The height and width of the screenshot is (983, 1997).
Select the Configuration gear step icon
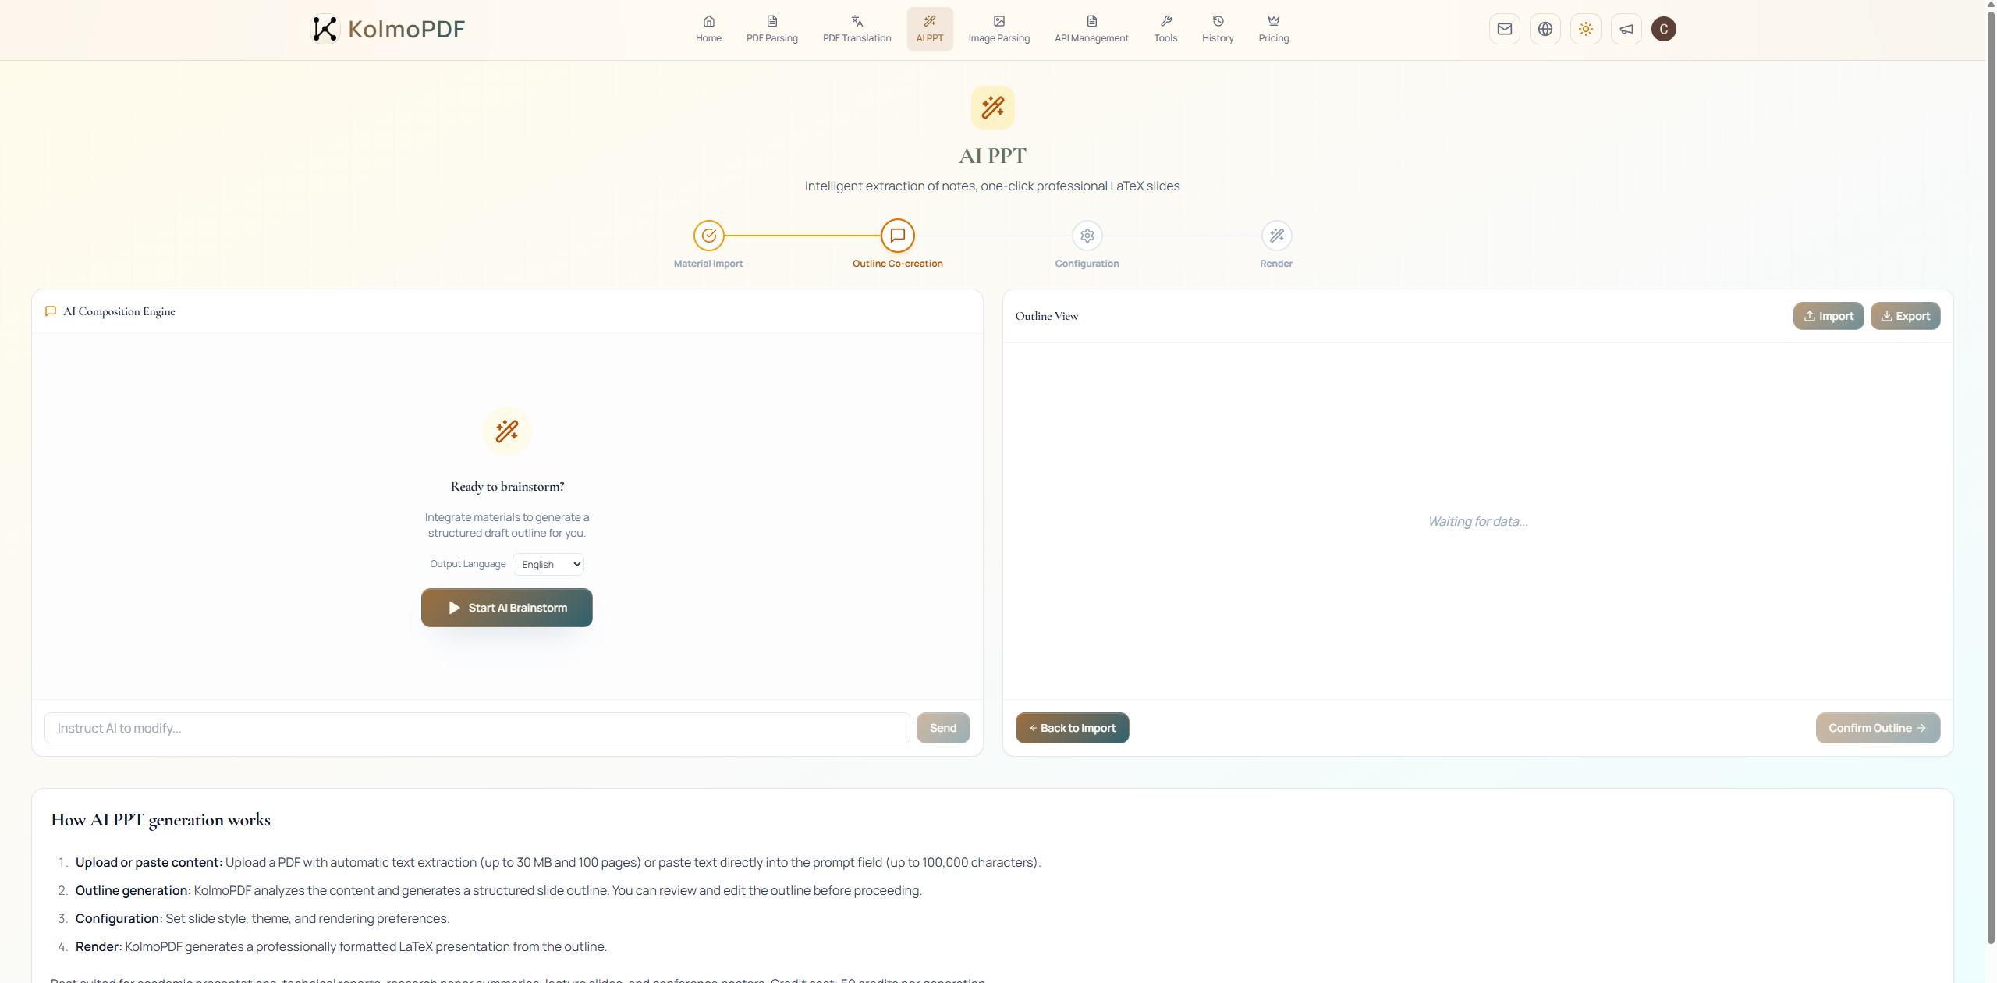(1087, 236)
